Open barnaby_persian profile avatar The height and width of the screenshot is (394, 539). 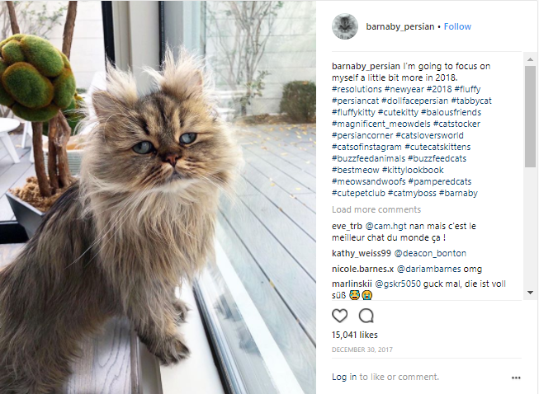tap(345, 26)
